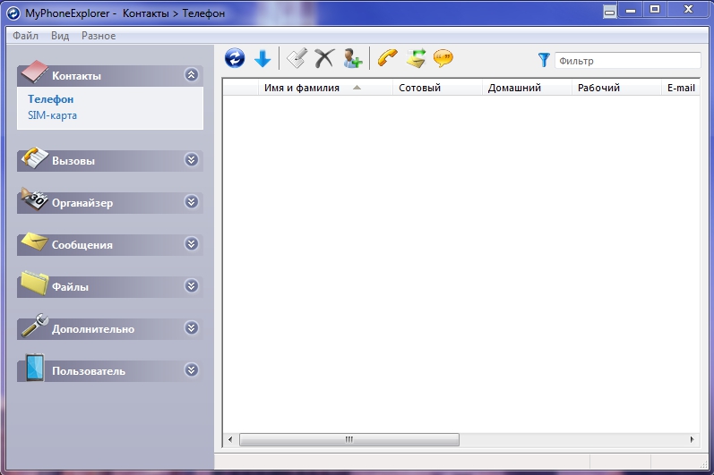Viewport: 714px width, 475px height.
Task: Click the Дополнительно wrench icon
Action: coord(35,326)
